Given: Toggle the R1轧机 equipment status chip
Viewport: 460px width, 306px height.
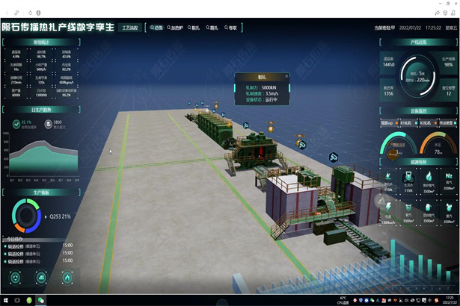Looking at the screenshot, I should (408, 123).
